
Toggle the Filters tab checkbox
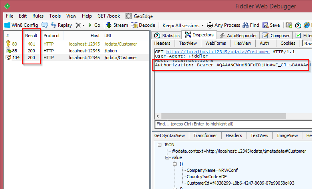point(298,36)
